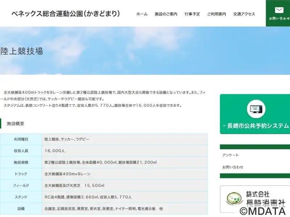
Task: Click the お問い合わせ green header button
Action: tap(278, 13)
